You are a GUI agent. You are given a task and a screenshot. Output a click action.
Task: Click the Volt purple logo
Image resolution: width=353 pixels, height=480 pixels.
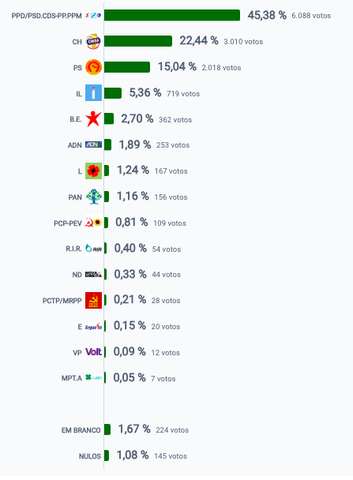coord(93,352)
